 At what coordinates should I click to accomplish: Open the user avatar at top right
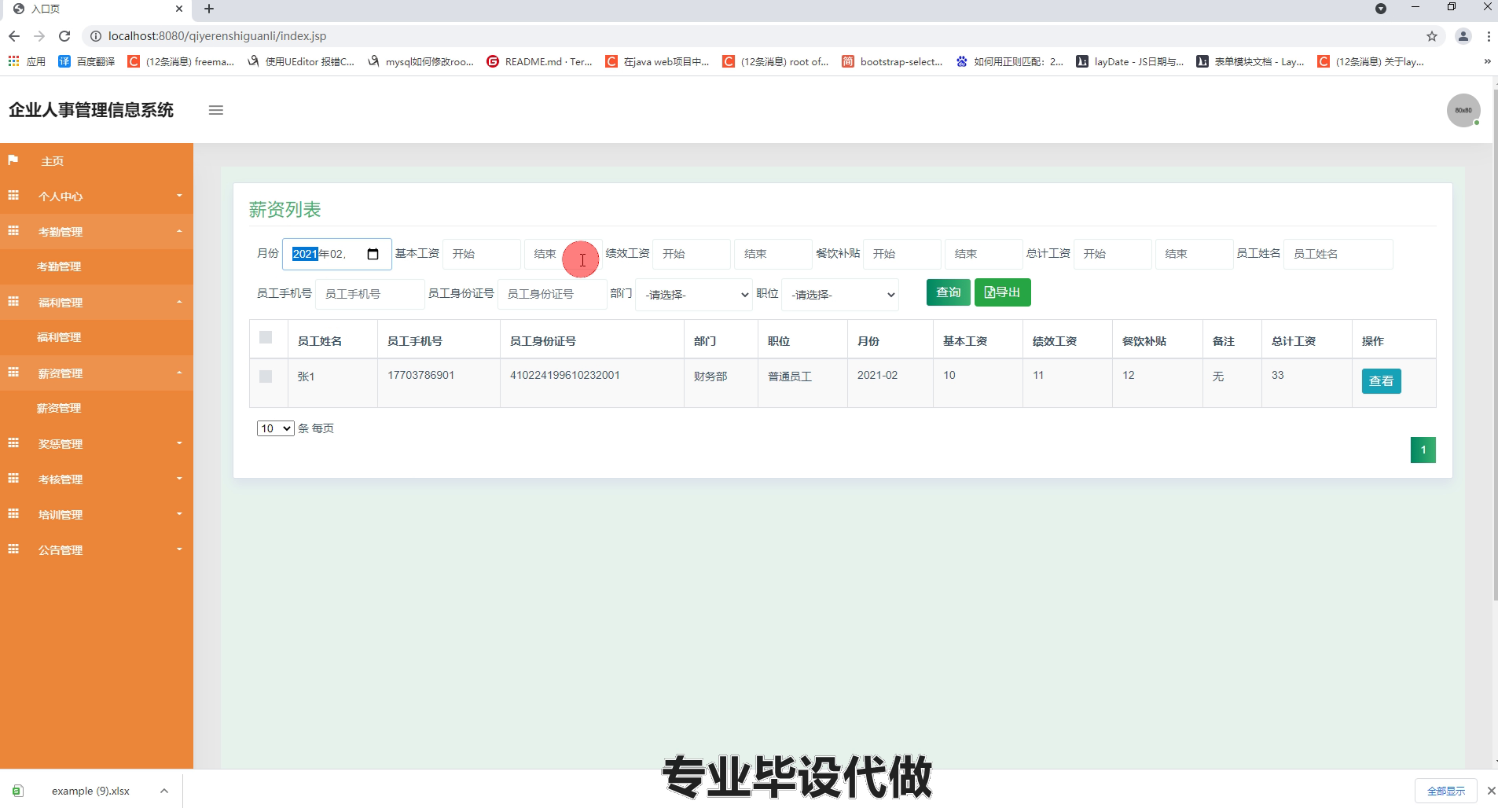[x=1463, y=110]
